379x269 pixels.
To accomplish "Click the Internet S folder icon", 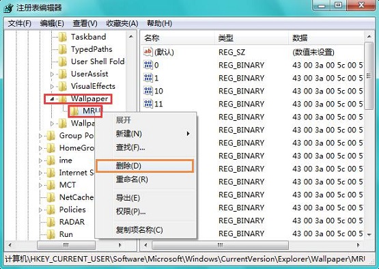I will click(x=51, y=173).
